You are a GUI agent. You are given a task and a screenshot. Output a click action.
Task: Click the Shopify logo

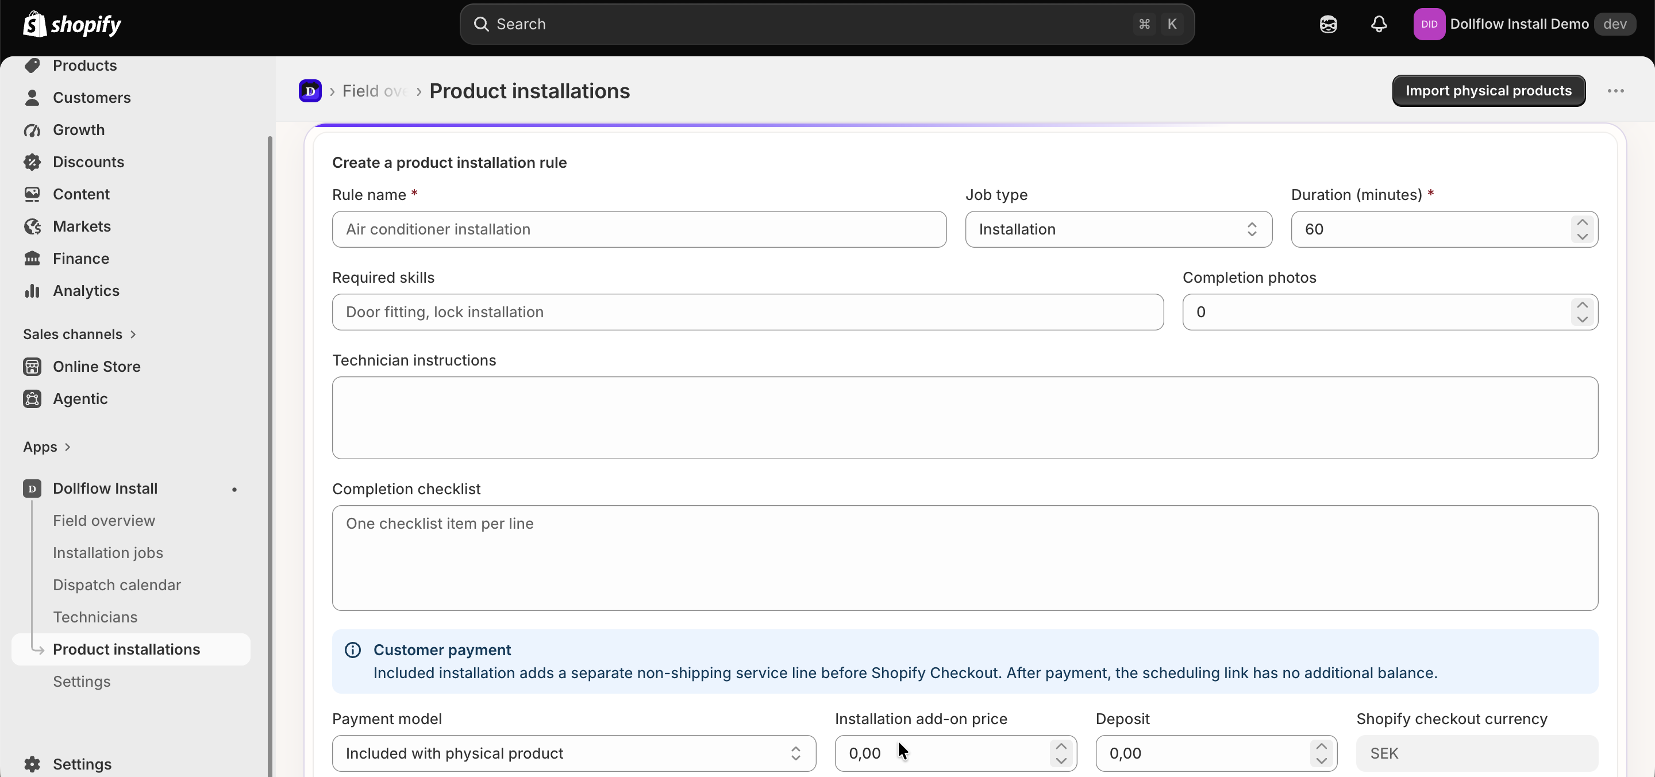point(72,24)
